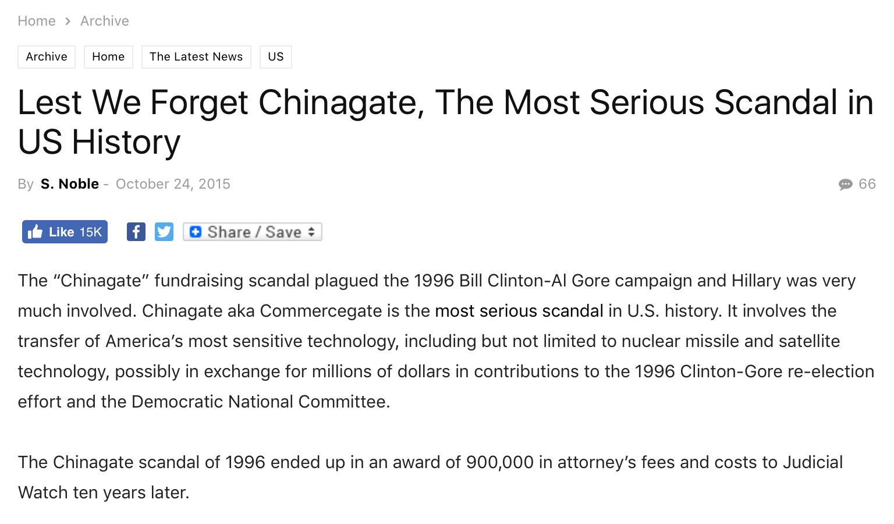The height and width of the screenshot is (524, 894).
Task: Click the October 24, 2015 date
Action: point(173,184)
